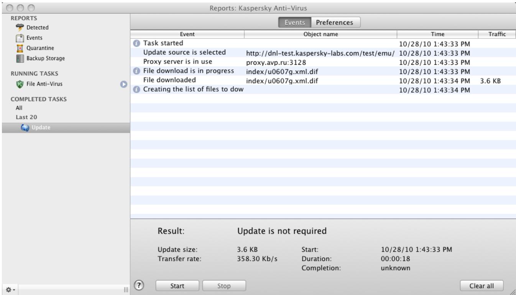Viewport: 516px width, 295px height.
Task: Select Detected in the Reports list
Action: 37,28
